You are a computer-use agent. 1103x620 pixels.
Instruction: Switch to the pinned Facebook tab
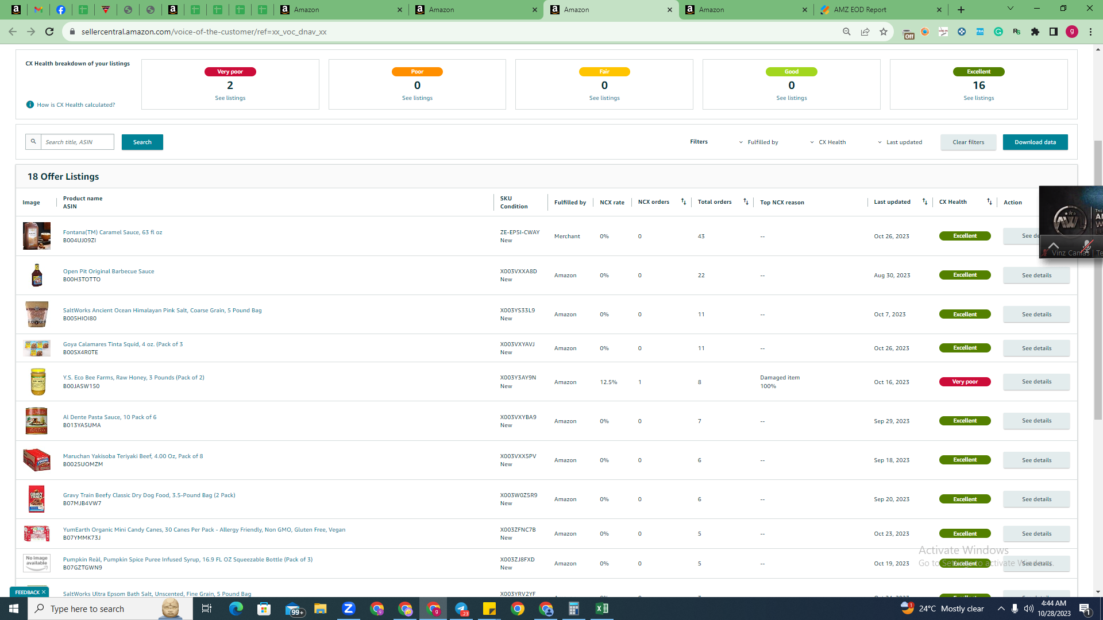pyautogui.click(x=60, y=10)
